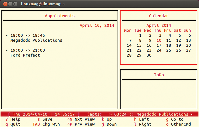Select the Ford Prefect appointment entry
The width and height of the screenshot is (199, 127).
[x=25, y=55]
